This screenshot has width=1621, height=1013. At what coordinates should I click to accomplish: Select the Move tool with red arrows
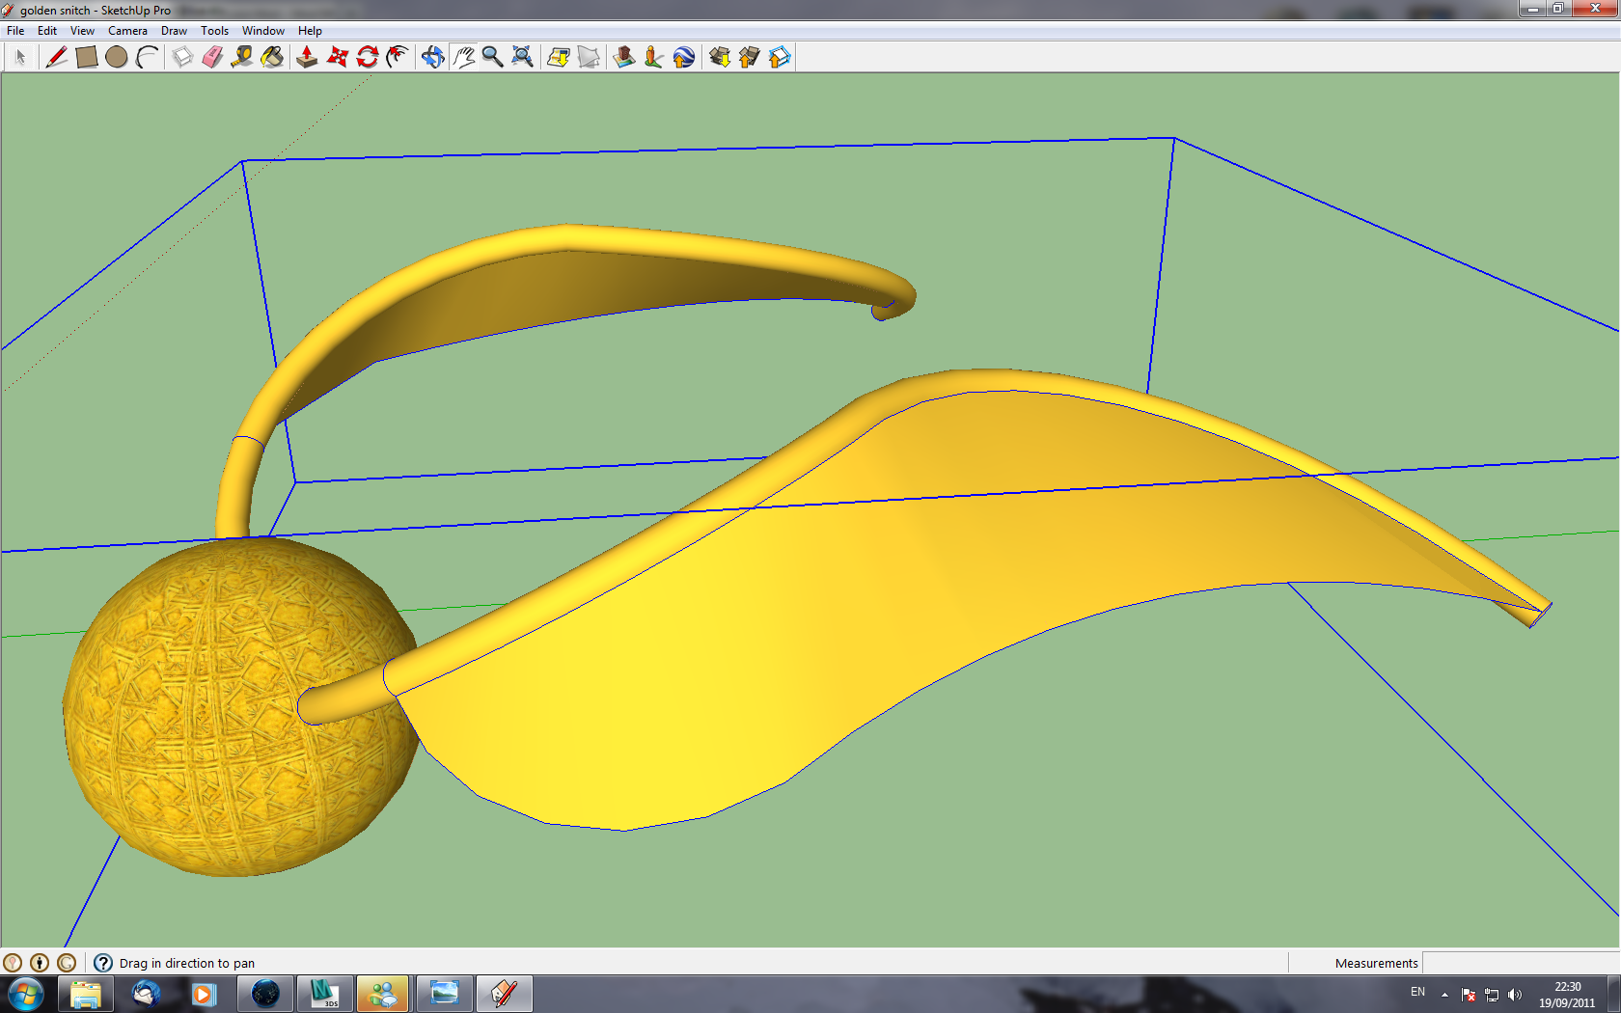tap(337, 57)
